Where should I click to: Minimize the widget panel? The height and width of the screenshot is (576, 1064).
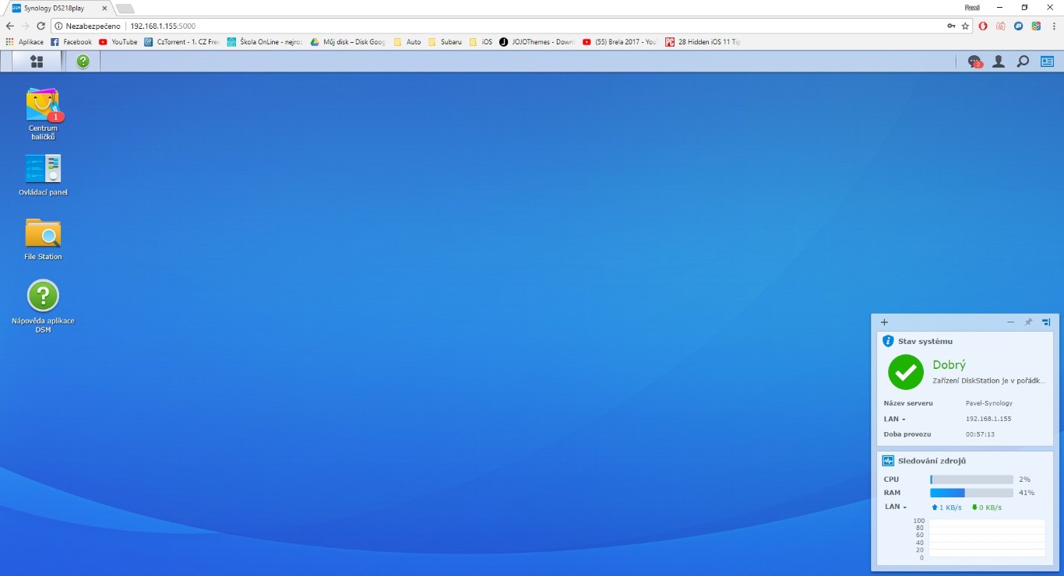[x=1010, y=322]
